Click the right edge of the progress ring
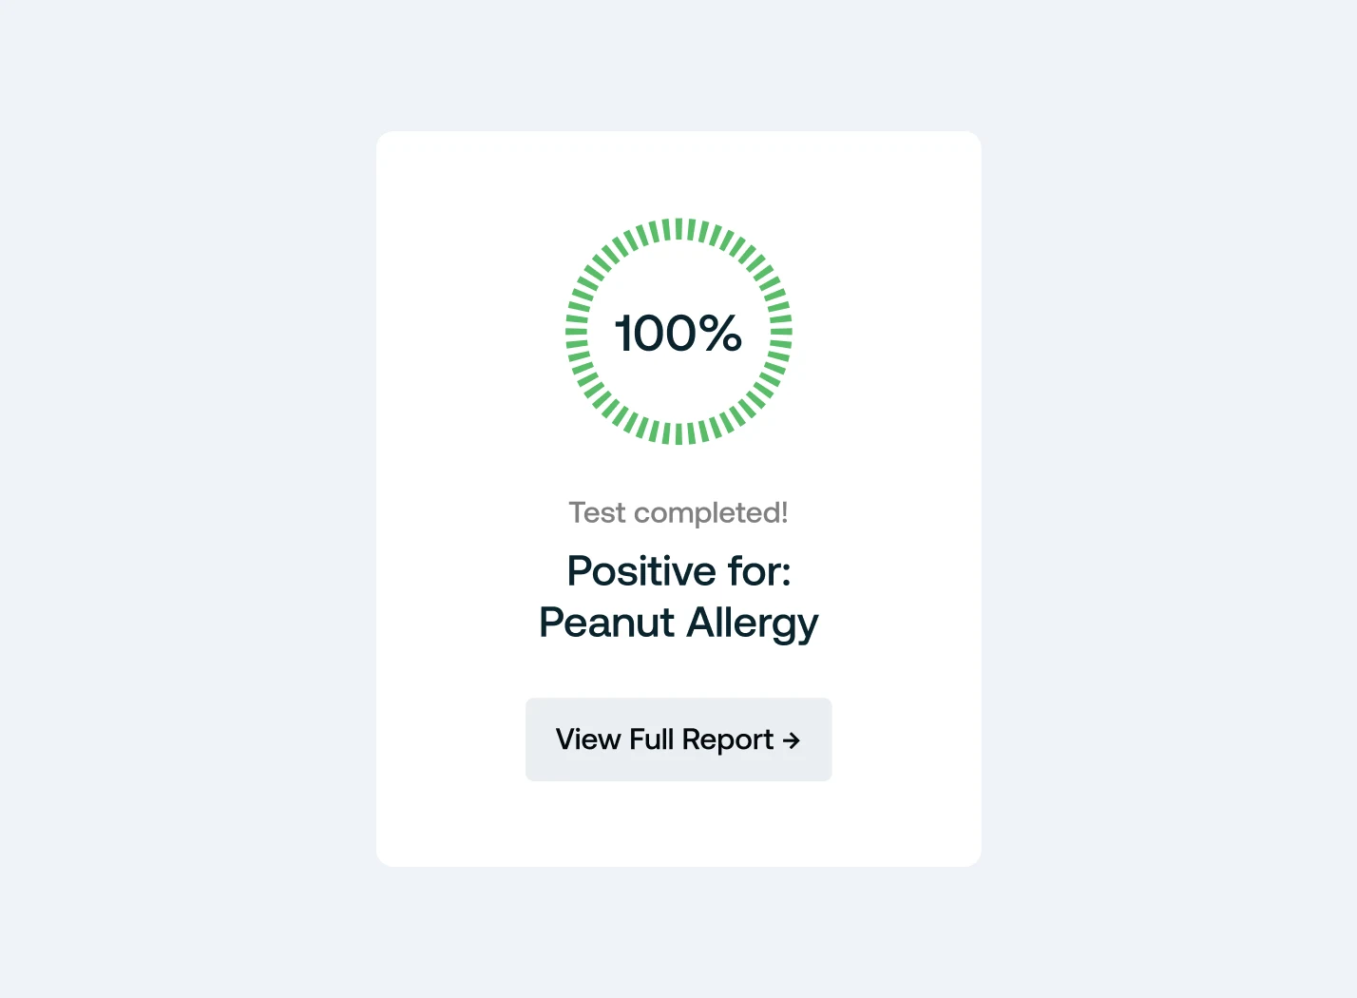 (x=780, y=332)
